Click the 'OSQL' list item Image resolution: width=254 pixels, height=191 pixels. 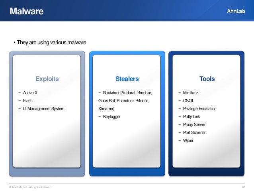189,100
